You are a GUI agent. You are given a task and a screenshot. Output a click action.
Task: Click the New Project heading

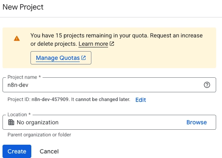tap(23, 7)
